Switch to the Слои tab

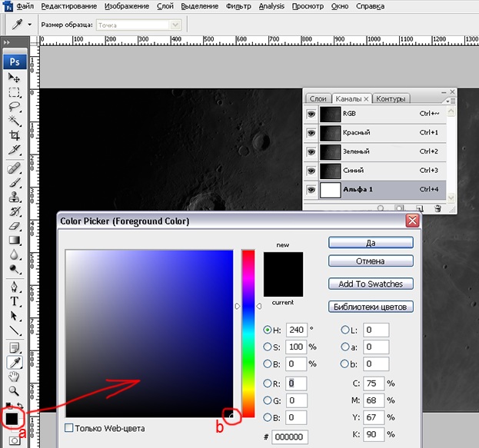[318, 98]
